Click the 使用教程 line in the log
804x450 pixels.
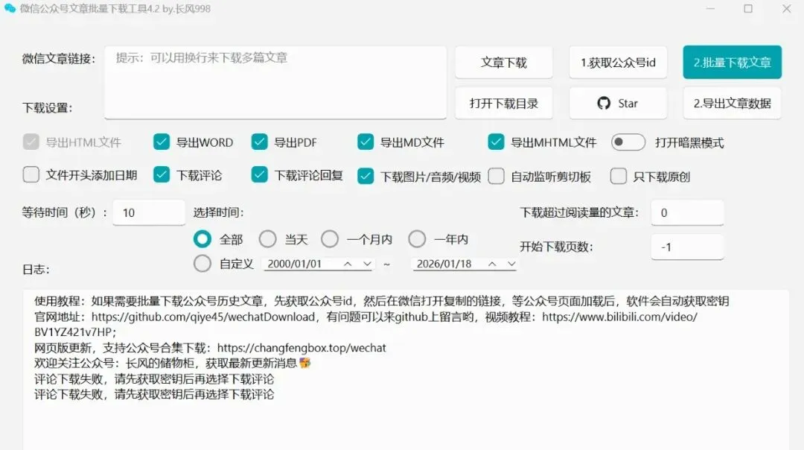(x=381, y=301)
